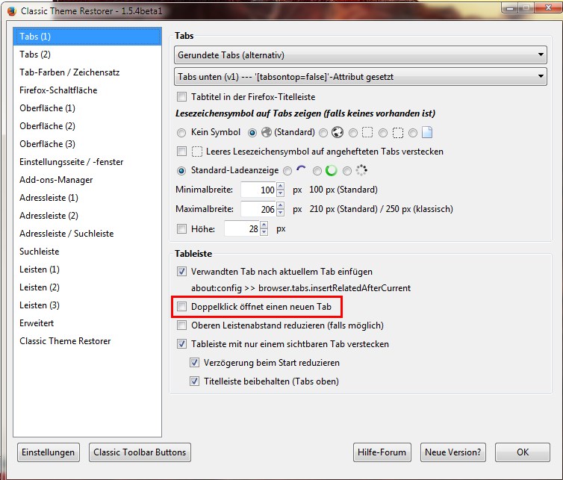This screenshot has height=480, width=563.
Task: Pick the green circle loading indicator icon
Action: (331, 170)
